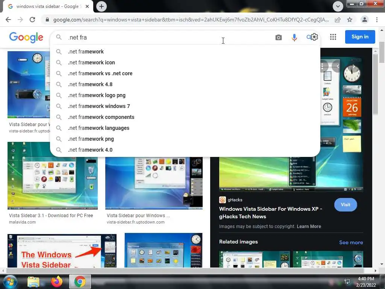Visit the gHacks page
Viewport: 385px width, 289px height.
tap(346, 205)
